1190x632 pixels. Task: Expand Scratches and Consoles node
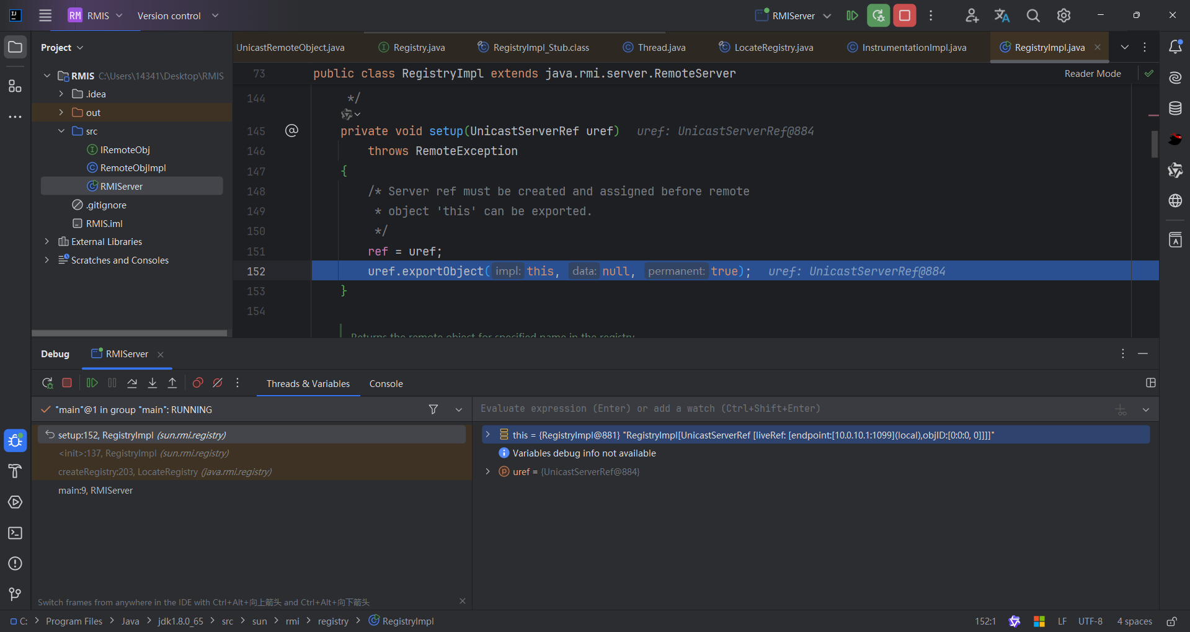coord(47,260)
